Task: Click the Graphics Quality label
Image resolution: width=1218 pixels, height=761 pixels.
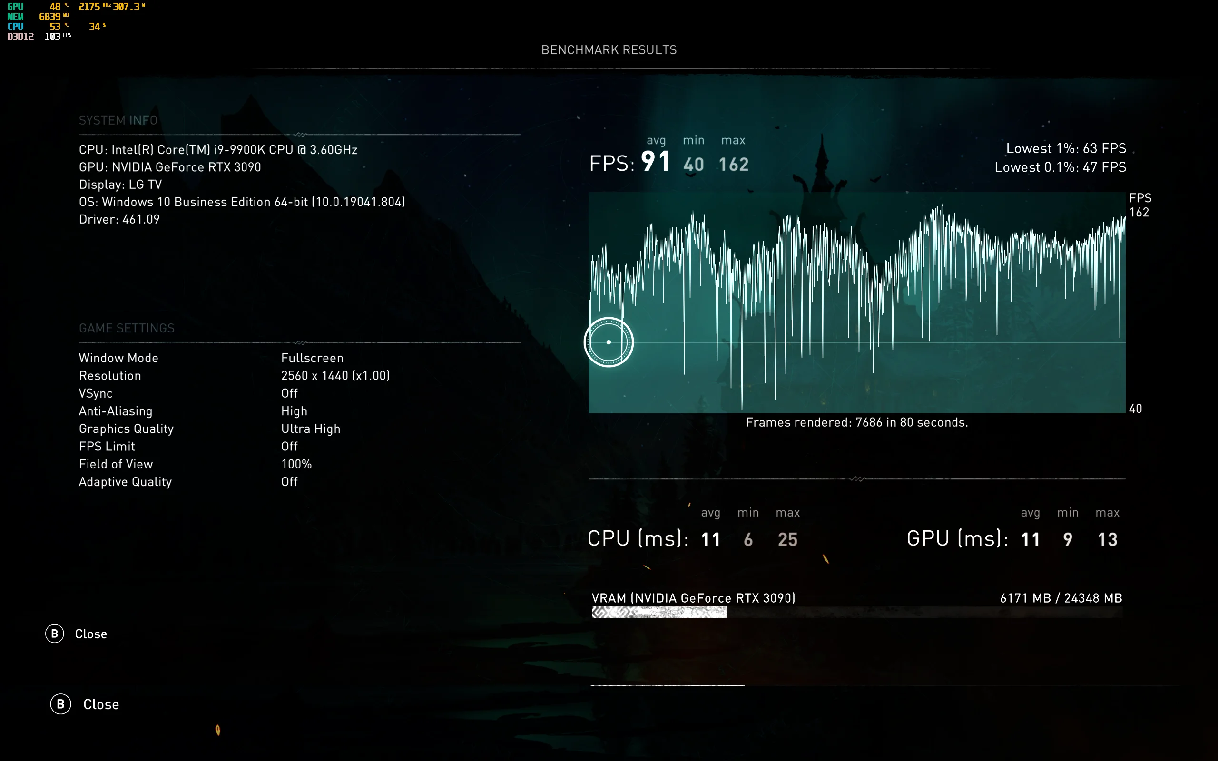Action: (127, 429)
